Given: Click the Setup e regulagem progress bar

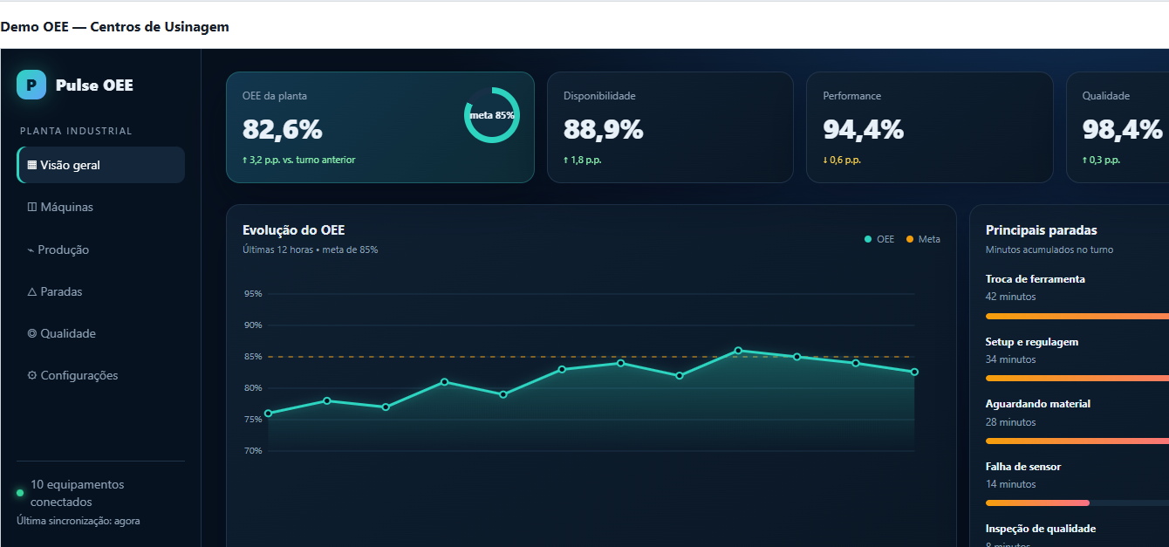Looking at the screenshot, I should 1077,378.
